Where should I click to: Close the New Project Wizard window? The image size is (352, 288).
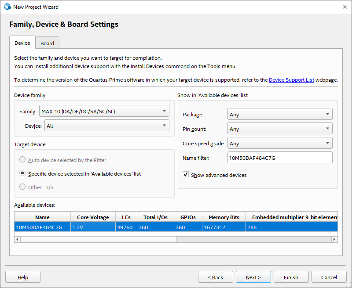tap(344, 7)
